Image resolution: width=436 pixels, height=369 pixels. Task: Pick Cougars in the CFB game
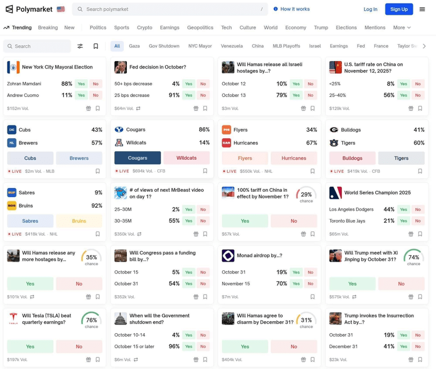click(x=137, y=158)
